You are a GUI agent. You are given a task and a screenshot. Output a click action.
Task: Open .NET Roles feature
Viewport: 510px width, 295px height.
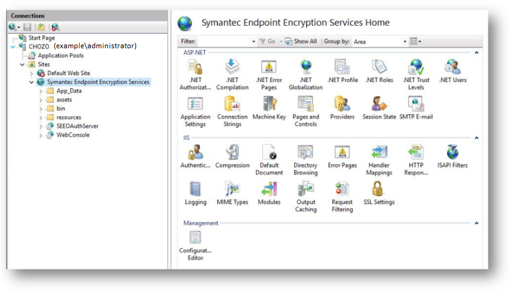coord(379,71)
